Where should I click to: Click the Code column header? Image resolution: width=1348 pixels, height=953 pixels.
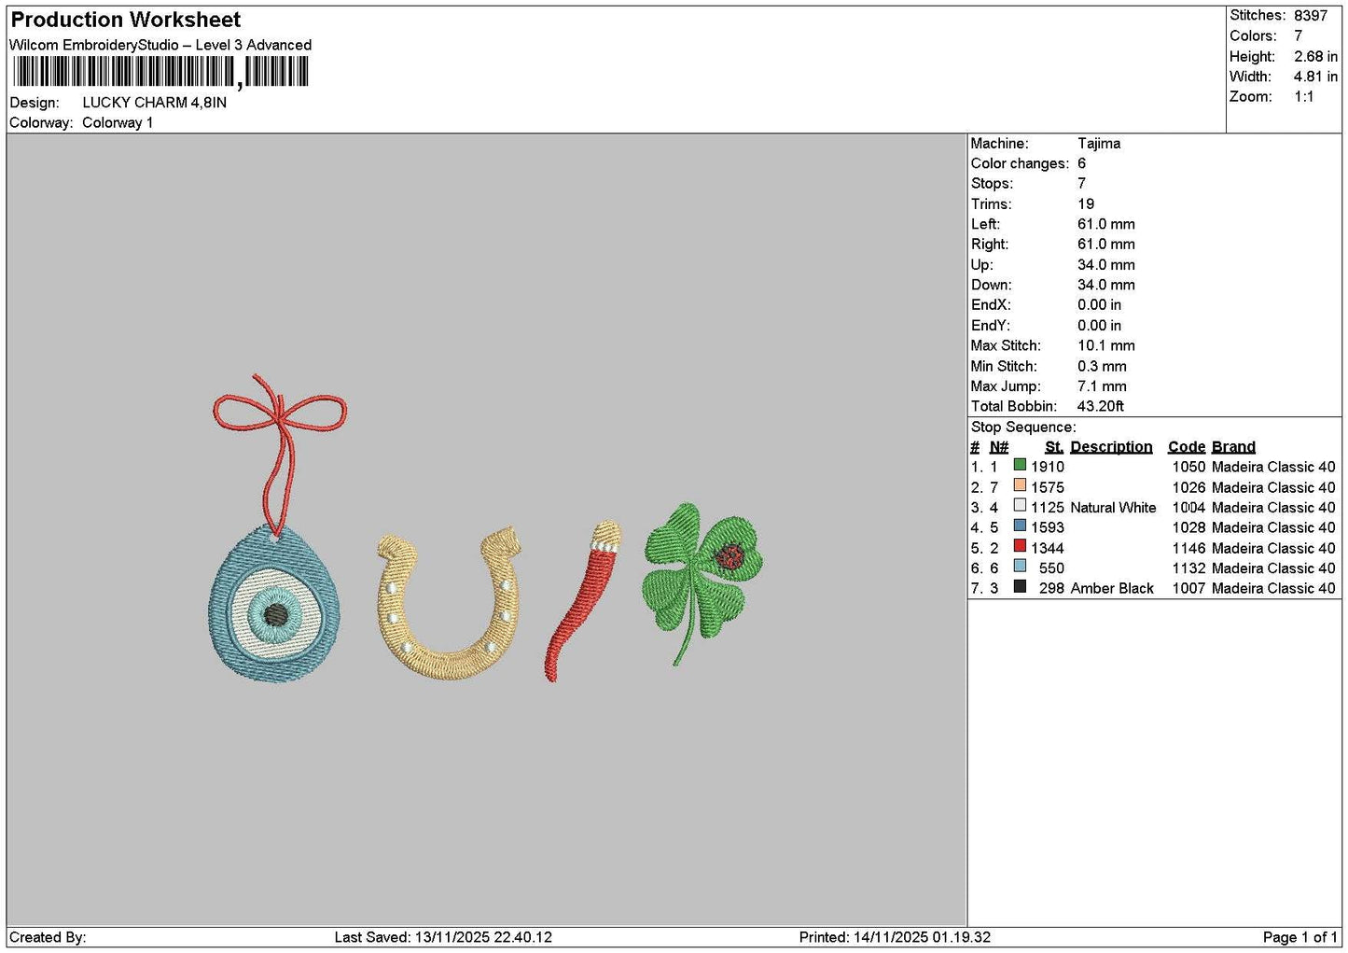point(1186,447)
